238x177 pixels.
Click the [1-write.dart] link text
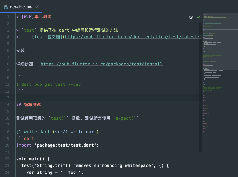pyautogui.click(x=34, y=132)
